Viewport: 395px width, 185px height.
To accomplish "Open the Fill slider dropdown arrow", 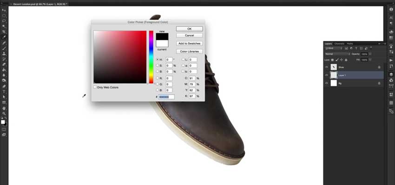I will point(370,60).
